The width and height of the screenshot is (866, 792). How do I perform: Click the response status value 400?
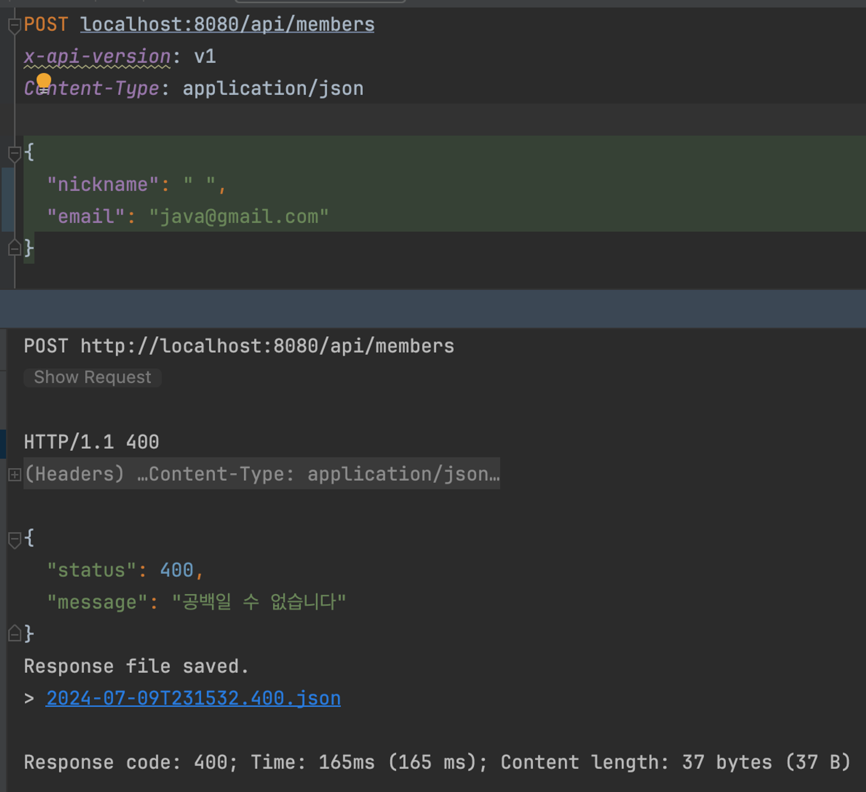click(177, 570)
